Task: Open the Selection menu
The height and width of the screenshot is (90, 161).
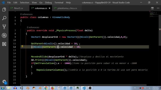Action: tap(25, 2)
